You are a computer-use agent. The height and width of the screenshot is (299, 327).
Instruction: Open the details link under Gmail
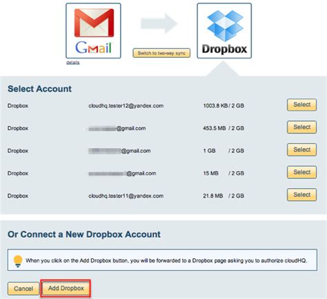click(x=72, y=63)
